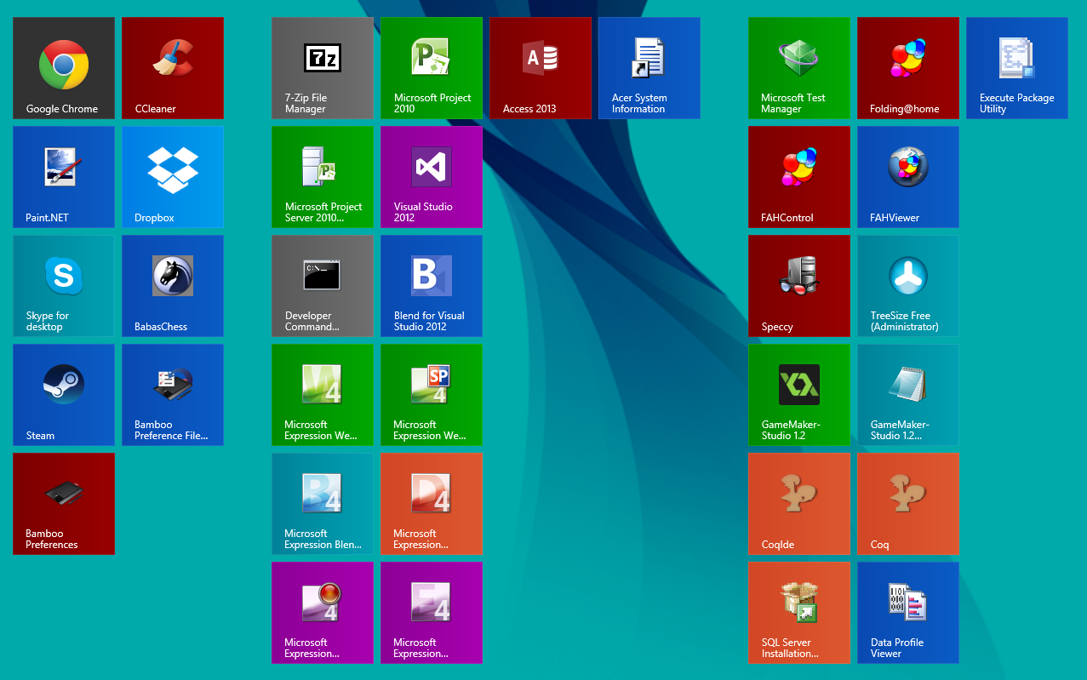Click the Dropbox tile
The width and height of the screenshot is (1087, 680).
[x=173, y=177]
